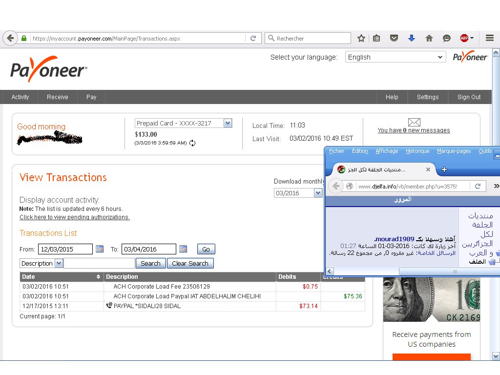Image resolution: width=500 pixels, height=375 pixels.
Task: Click the Payoneer address bar URL
Action: 138,39
